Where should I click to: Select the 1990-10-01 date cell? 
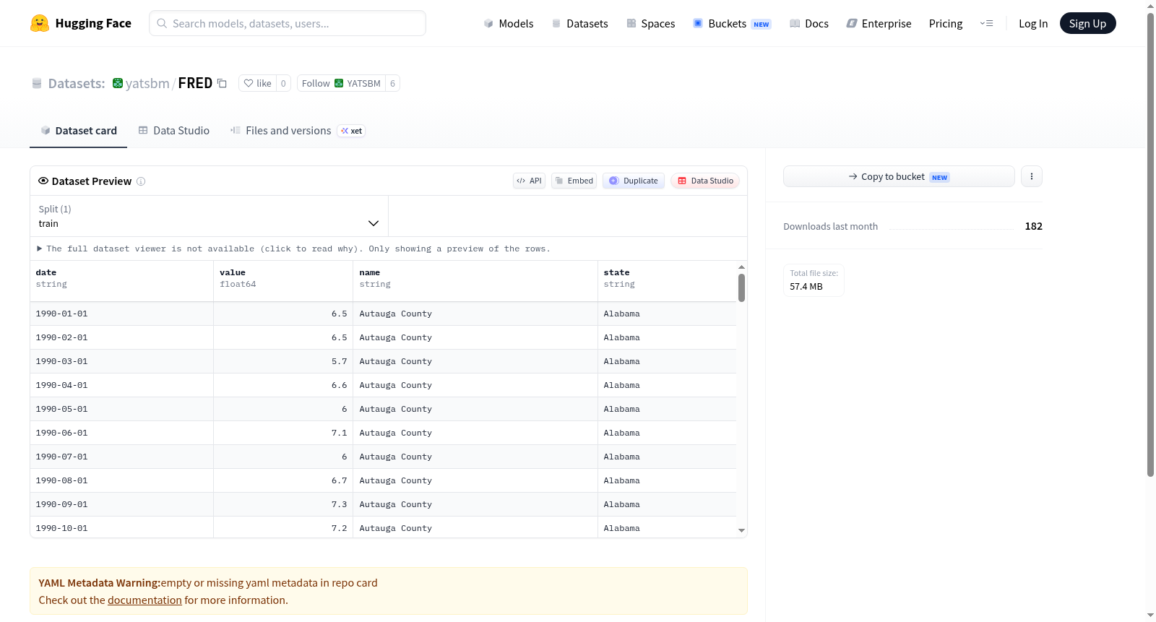121,528
